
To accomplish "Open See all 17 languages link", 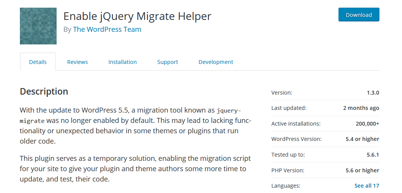I will (367, 186).
